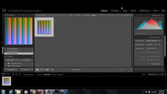Viewport: 167px width, 94px height.
Task: Open Sort order dropdown Added Order
Action: pos(77,70)
